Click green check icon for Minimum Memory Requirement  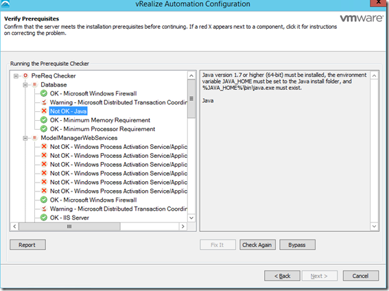point(44,120)
